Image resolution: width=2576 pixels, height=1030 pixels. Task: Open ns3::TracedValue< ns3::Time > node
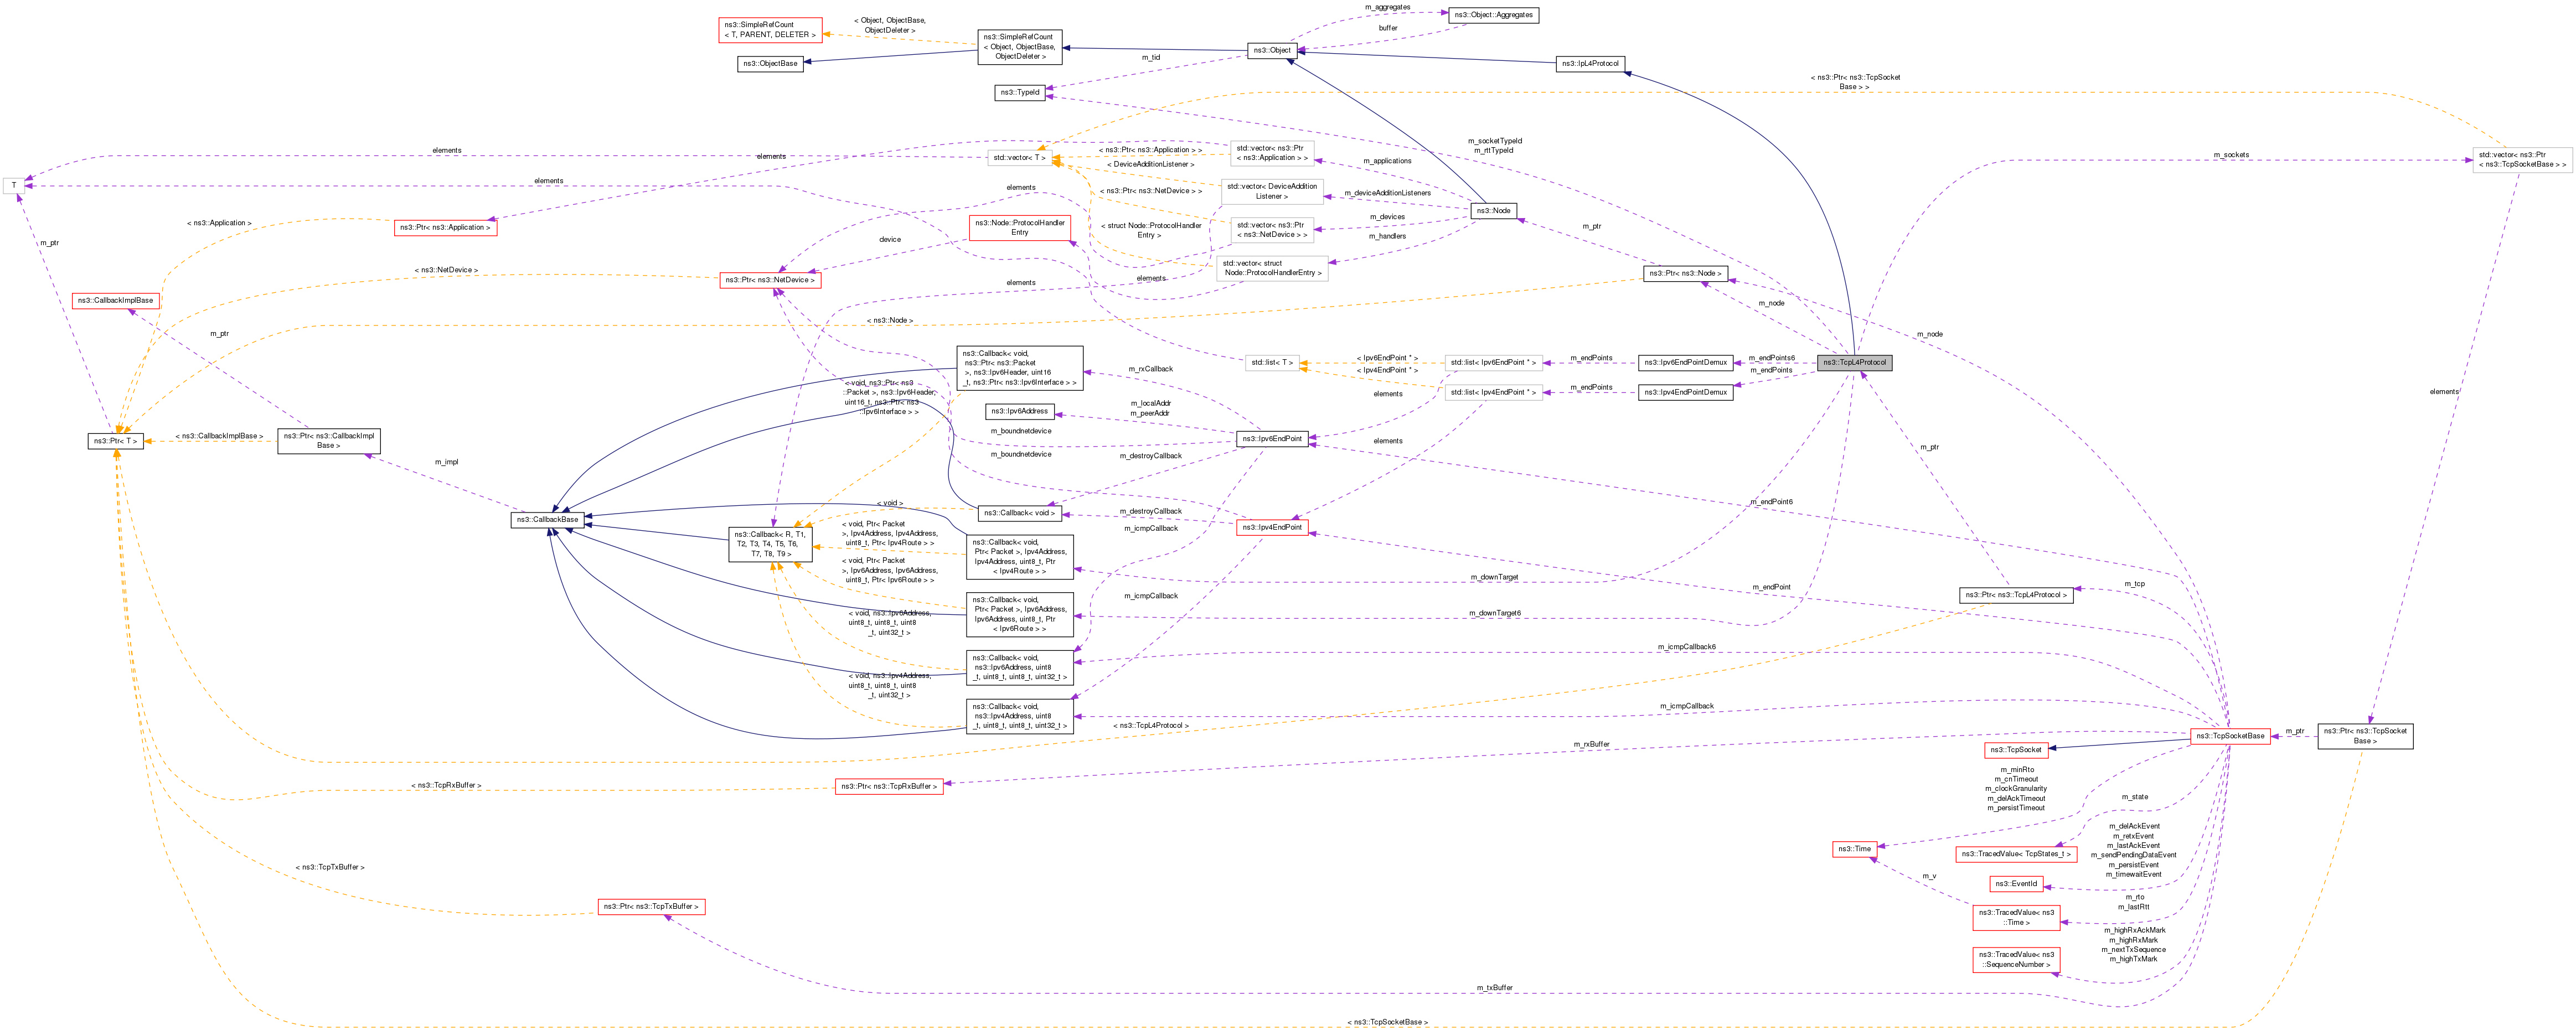tap(2016, 918)
